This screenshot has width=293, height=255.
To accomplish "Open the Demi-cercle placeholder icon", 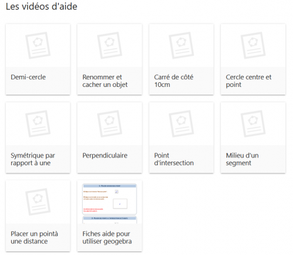I will (38, 45).
